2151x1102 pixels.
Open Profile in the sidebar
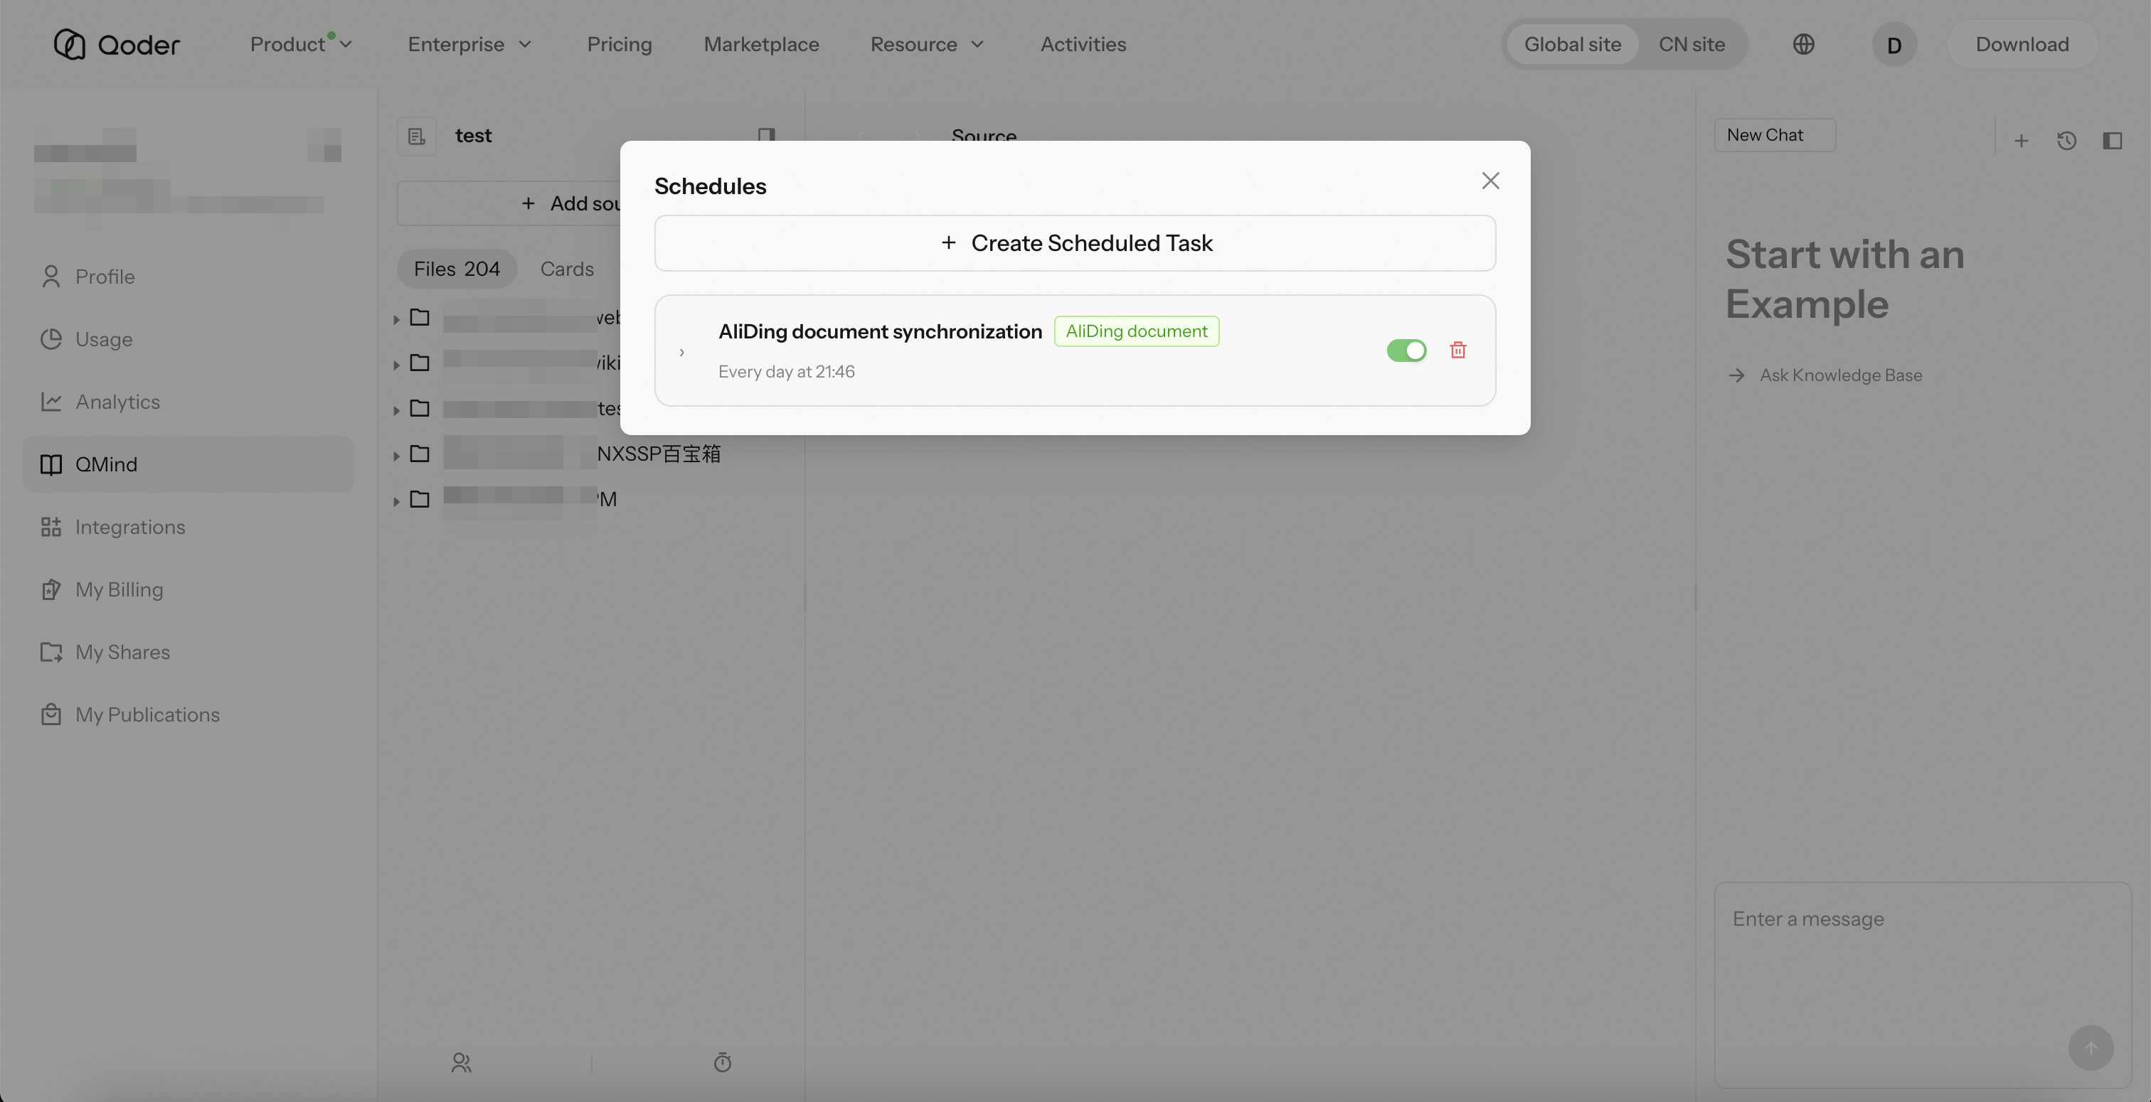click(x=188, y=277)
